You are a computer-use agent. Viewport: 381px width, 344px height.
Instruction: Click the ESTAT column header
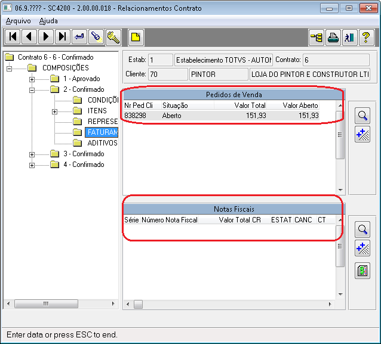pyautogui.click(x=281, y=220)
